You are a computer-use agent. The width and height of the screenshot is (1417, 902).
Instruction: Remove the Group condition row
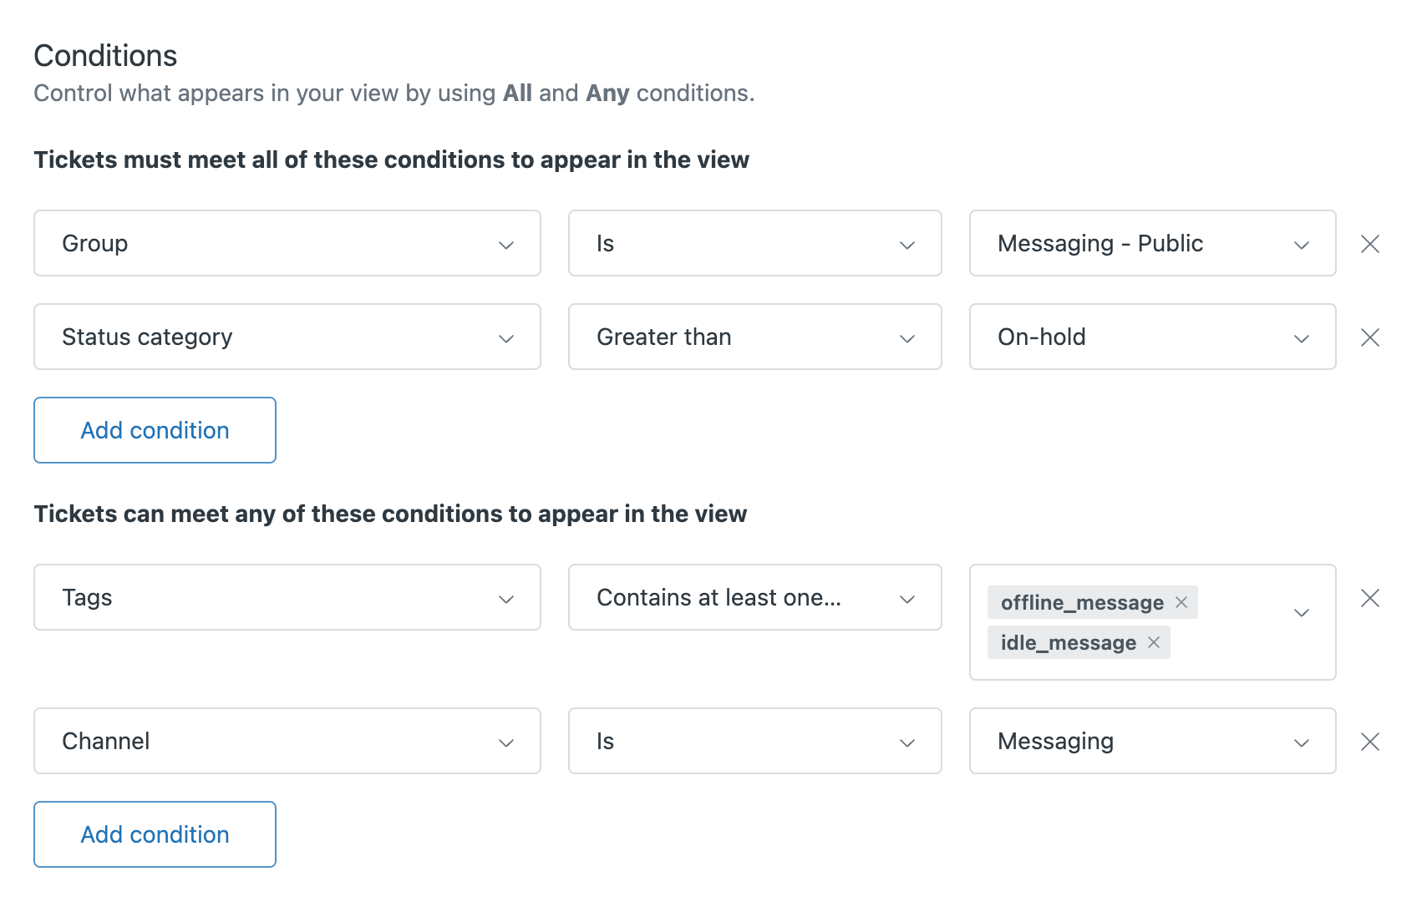[x=1370, y=244]
